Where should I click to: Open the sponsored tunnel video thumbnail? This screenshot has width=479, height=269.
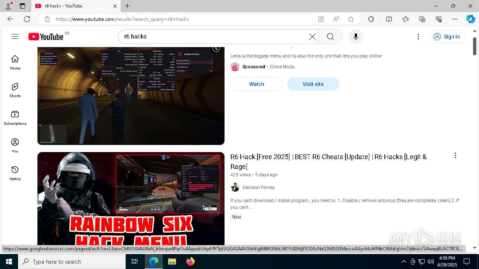tap(131, 96)
